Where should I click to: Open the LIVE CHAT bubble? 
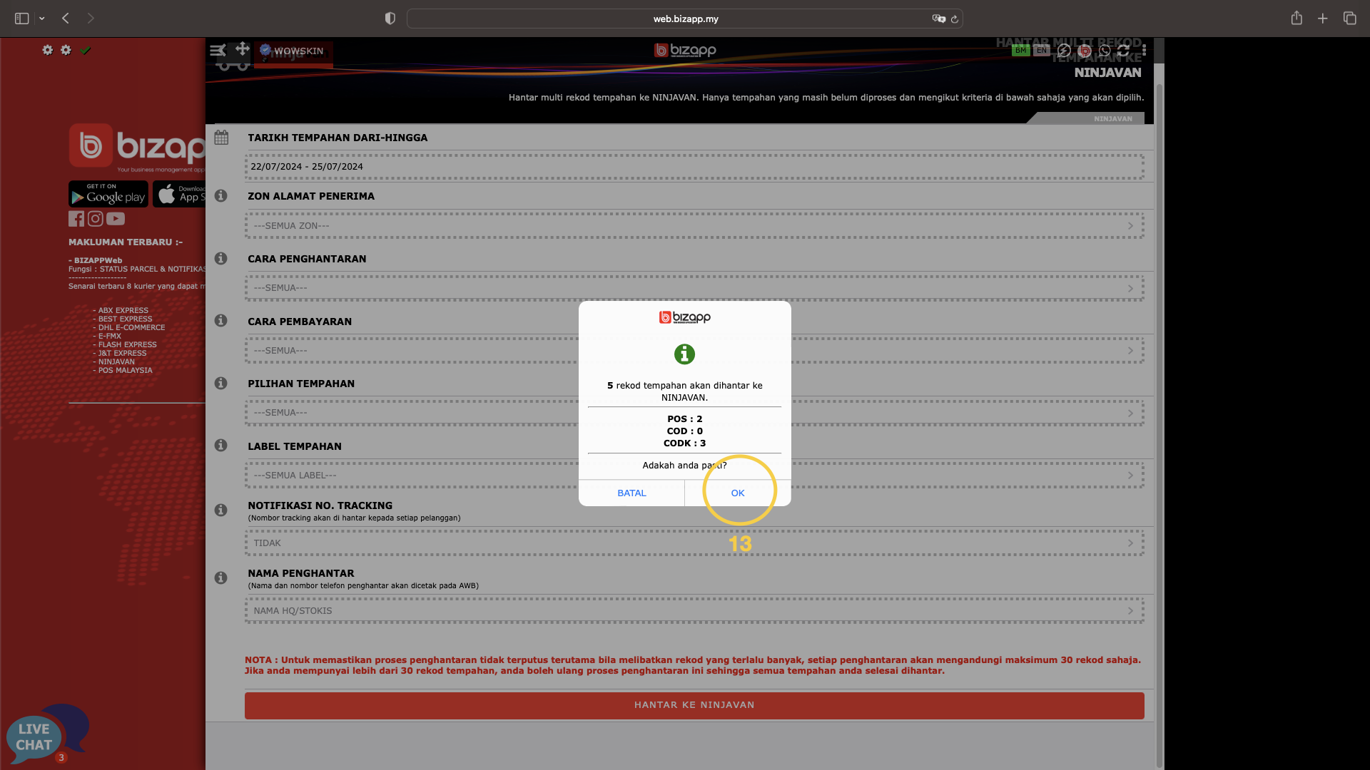47,735
